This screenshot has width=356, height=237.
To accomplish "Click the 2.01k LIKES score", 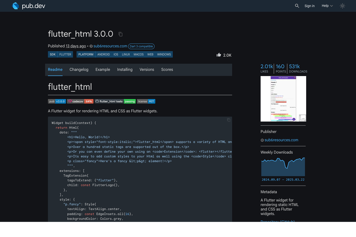I will click(x=267, y=68).
